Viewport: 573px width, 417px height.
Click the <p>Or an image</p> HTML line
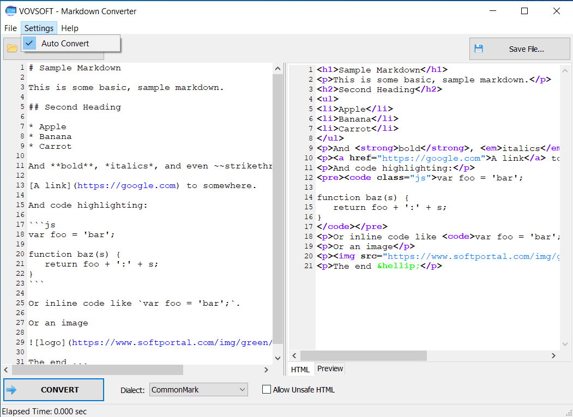point(366,247)
